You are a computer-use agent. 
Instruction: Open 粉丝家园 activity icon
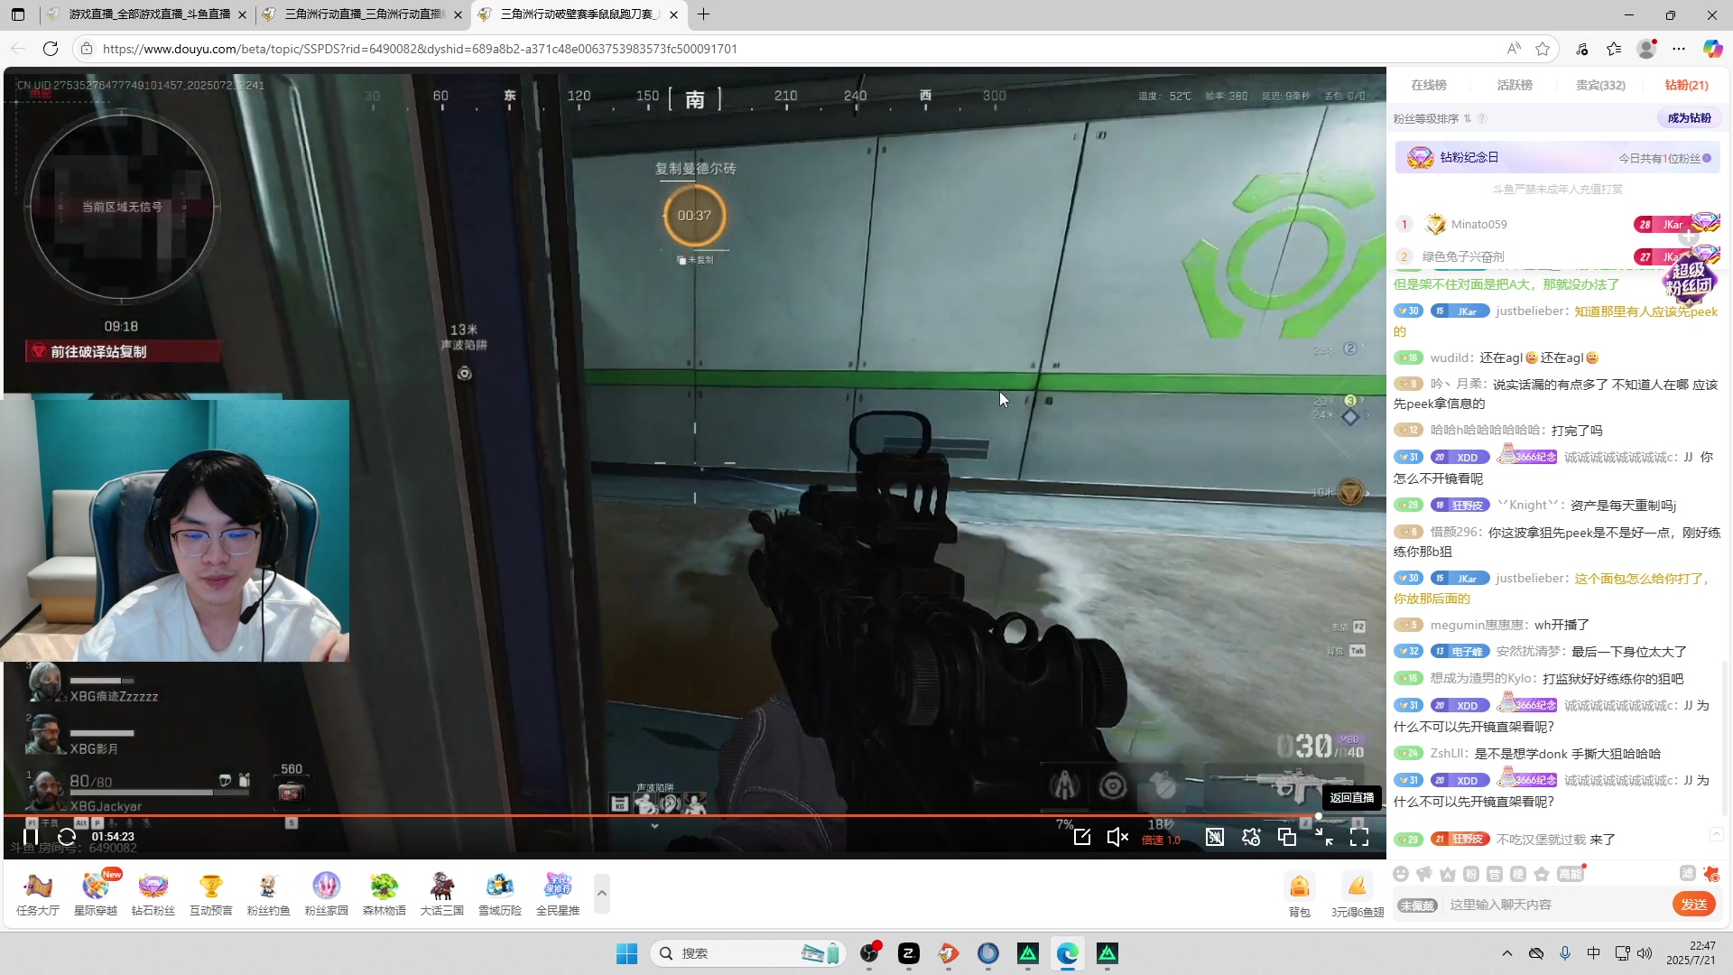pos(327,895)
